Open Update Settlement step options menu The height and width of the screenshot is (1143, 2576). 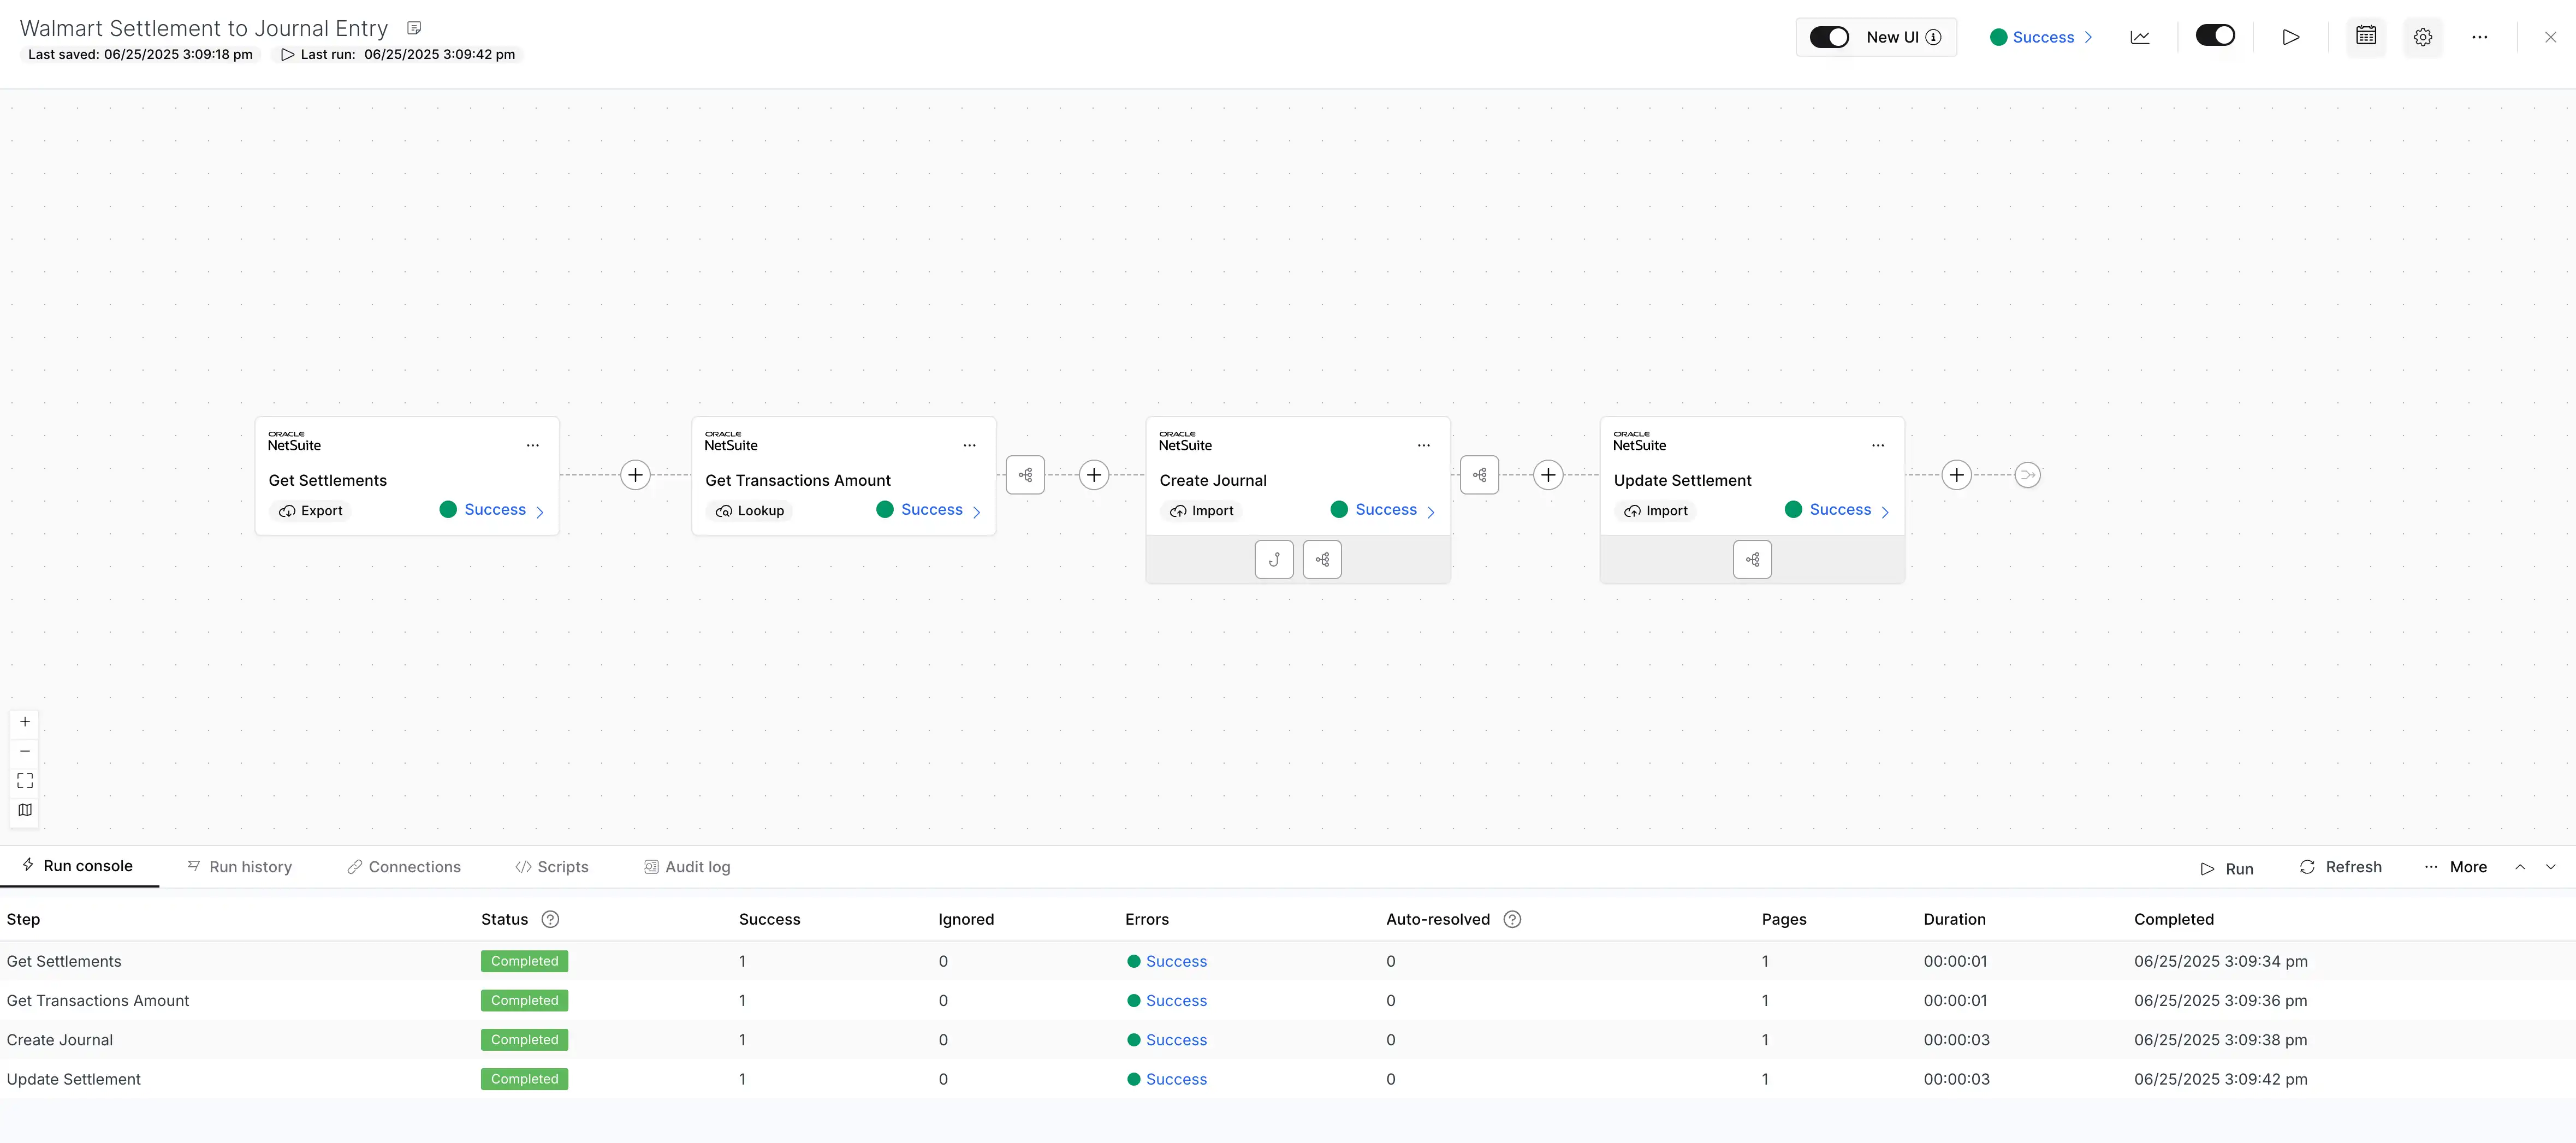(x=1877, y=445)
